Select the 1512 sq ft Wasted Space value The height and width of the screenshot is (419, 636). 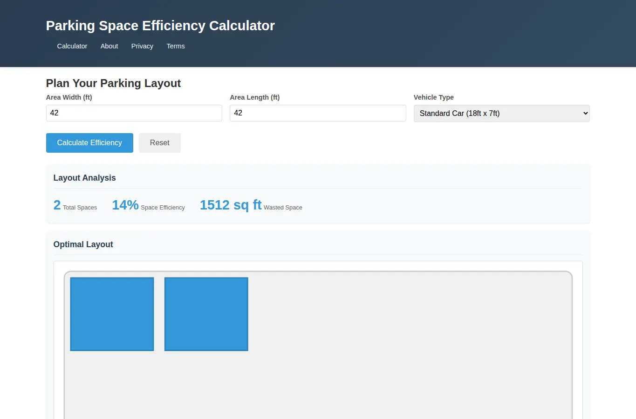tap(231, 205)
